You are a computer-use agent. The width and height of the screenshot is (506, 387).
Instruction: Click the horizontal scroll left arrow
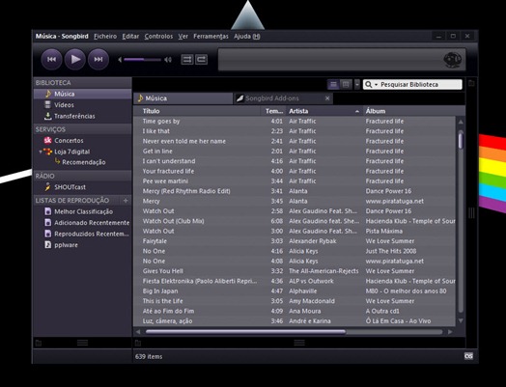tap(138, 332)
